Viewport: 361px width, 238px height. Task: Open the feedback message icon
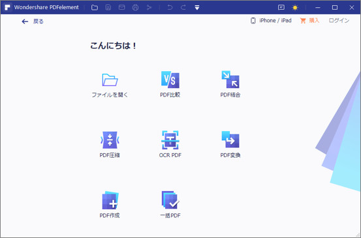pos(281,7)
